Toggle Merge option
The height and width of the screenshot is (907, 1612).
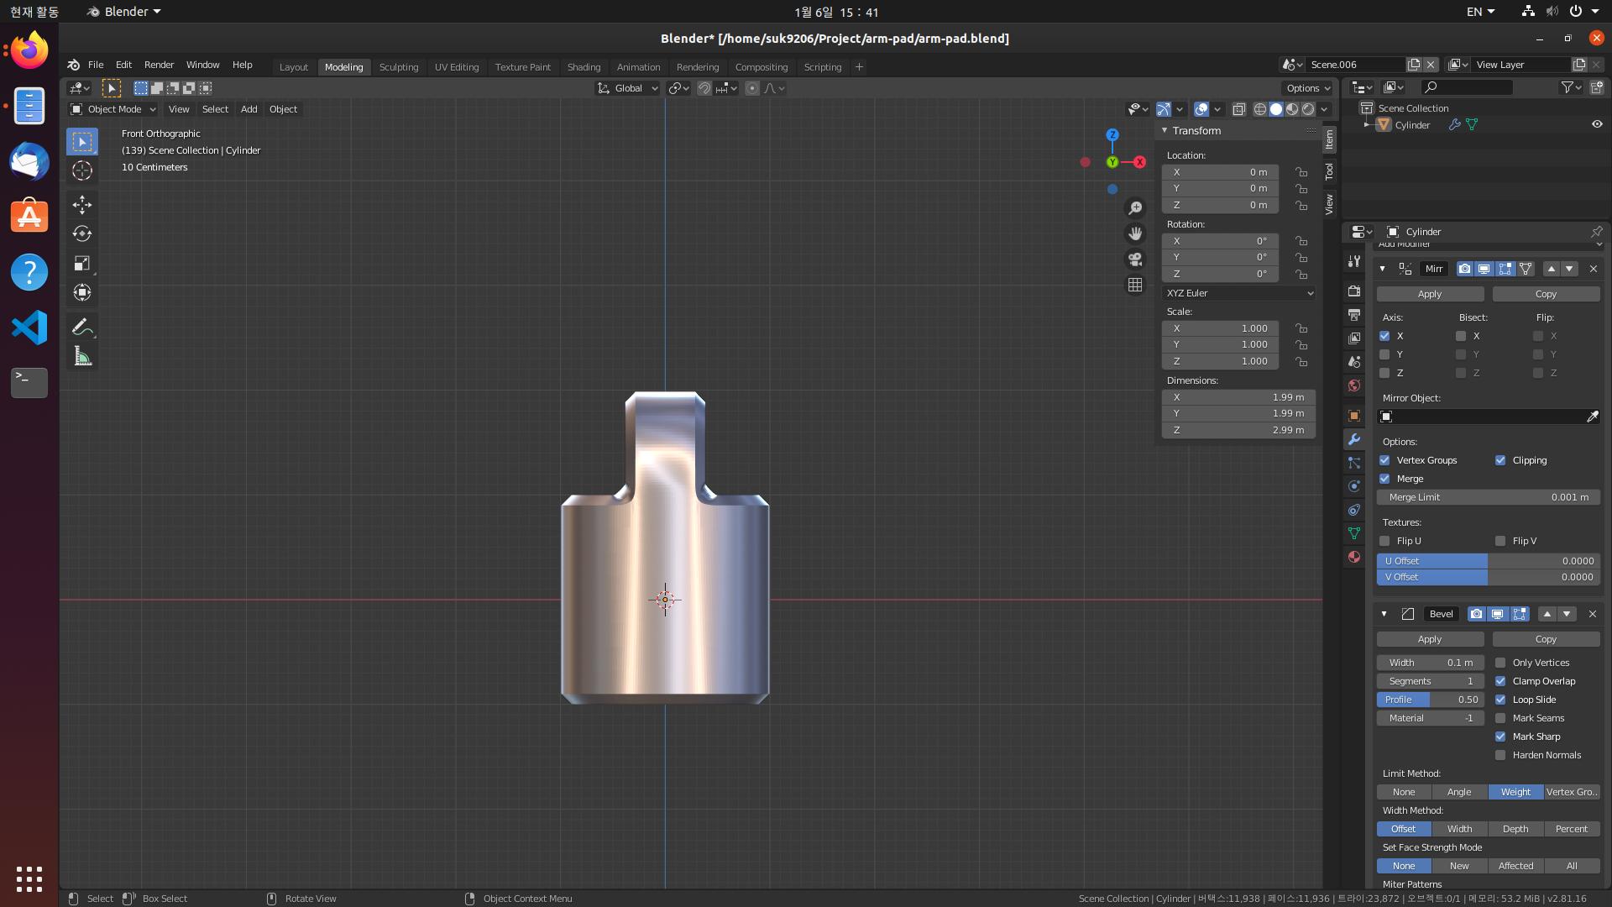pyautogui.click(x=1384, y=479)
